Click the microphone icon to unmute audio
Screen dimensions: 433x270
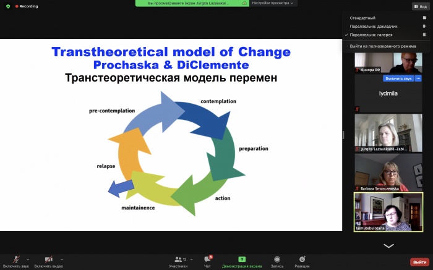(x=15, y=259)
